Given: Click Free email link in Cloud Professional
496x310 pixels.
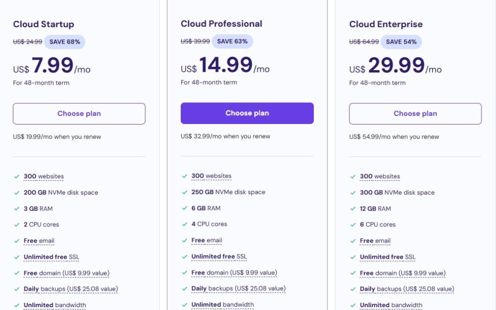Looking at the screenshot, I should (207, 240).
